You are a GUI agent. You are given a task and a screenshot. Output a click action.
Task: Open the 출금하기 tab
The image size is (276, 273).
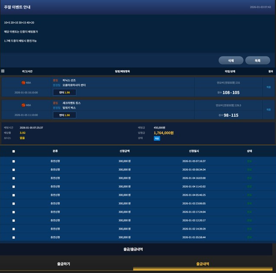click(x=63, y=264)
